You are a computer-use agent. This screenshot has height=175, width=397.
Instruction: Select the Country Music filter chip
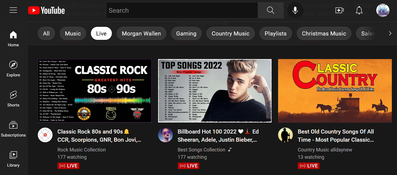click(x=230, y=34)
